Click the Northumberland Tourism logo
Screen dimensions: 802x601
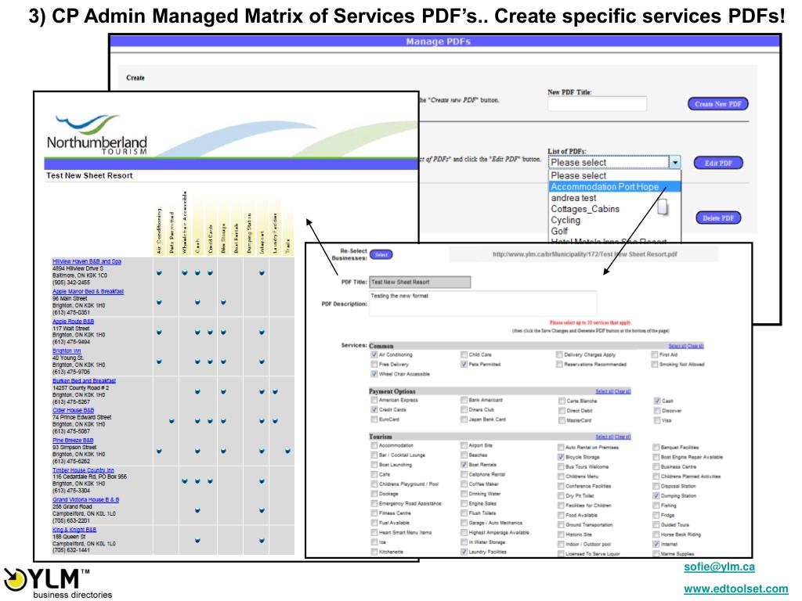pyautogui.click(x=96, y=135)
